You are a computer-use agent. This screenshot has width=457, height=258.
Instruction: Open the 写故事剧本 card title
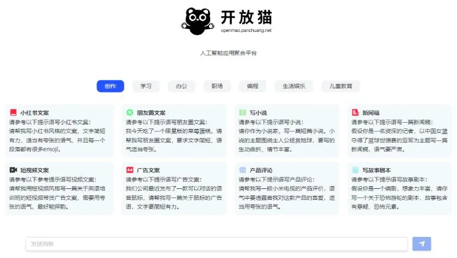coord(376,170)
